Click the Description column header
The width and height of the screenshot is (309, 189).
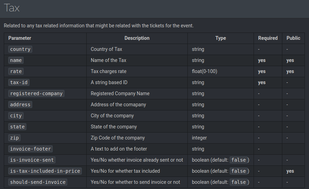coord(137,38)
